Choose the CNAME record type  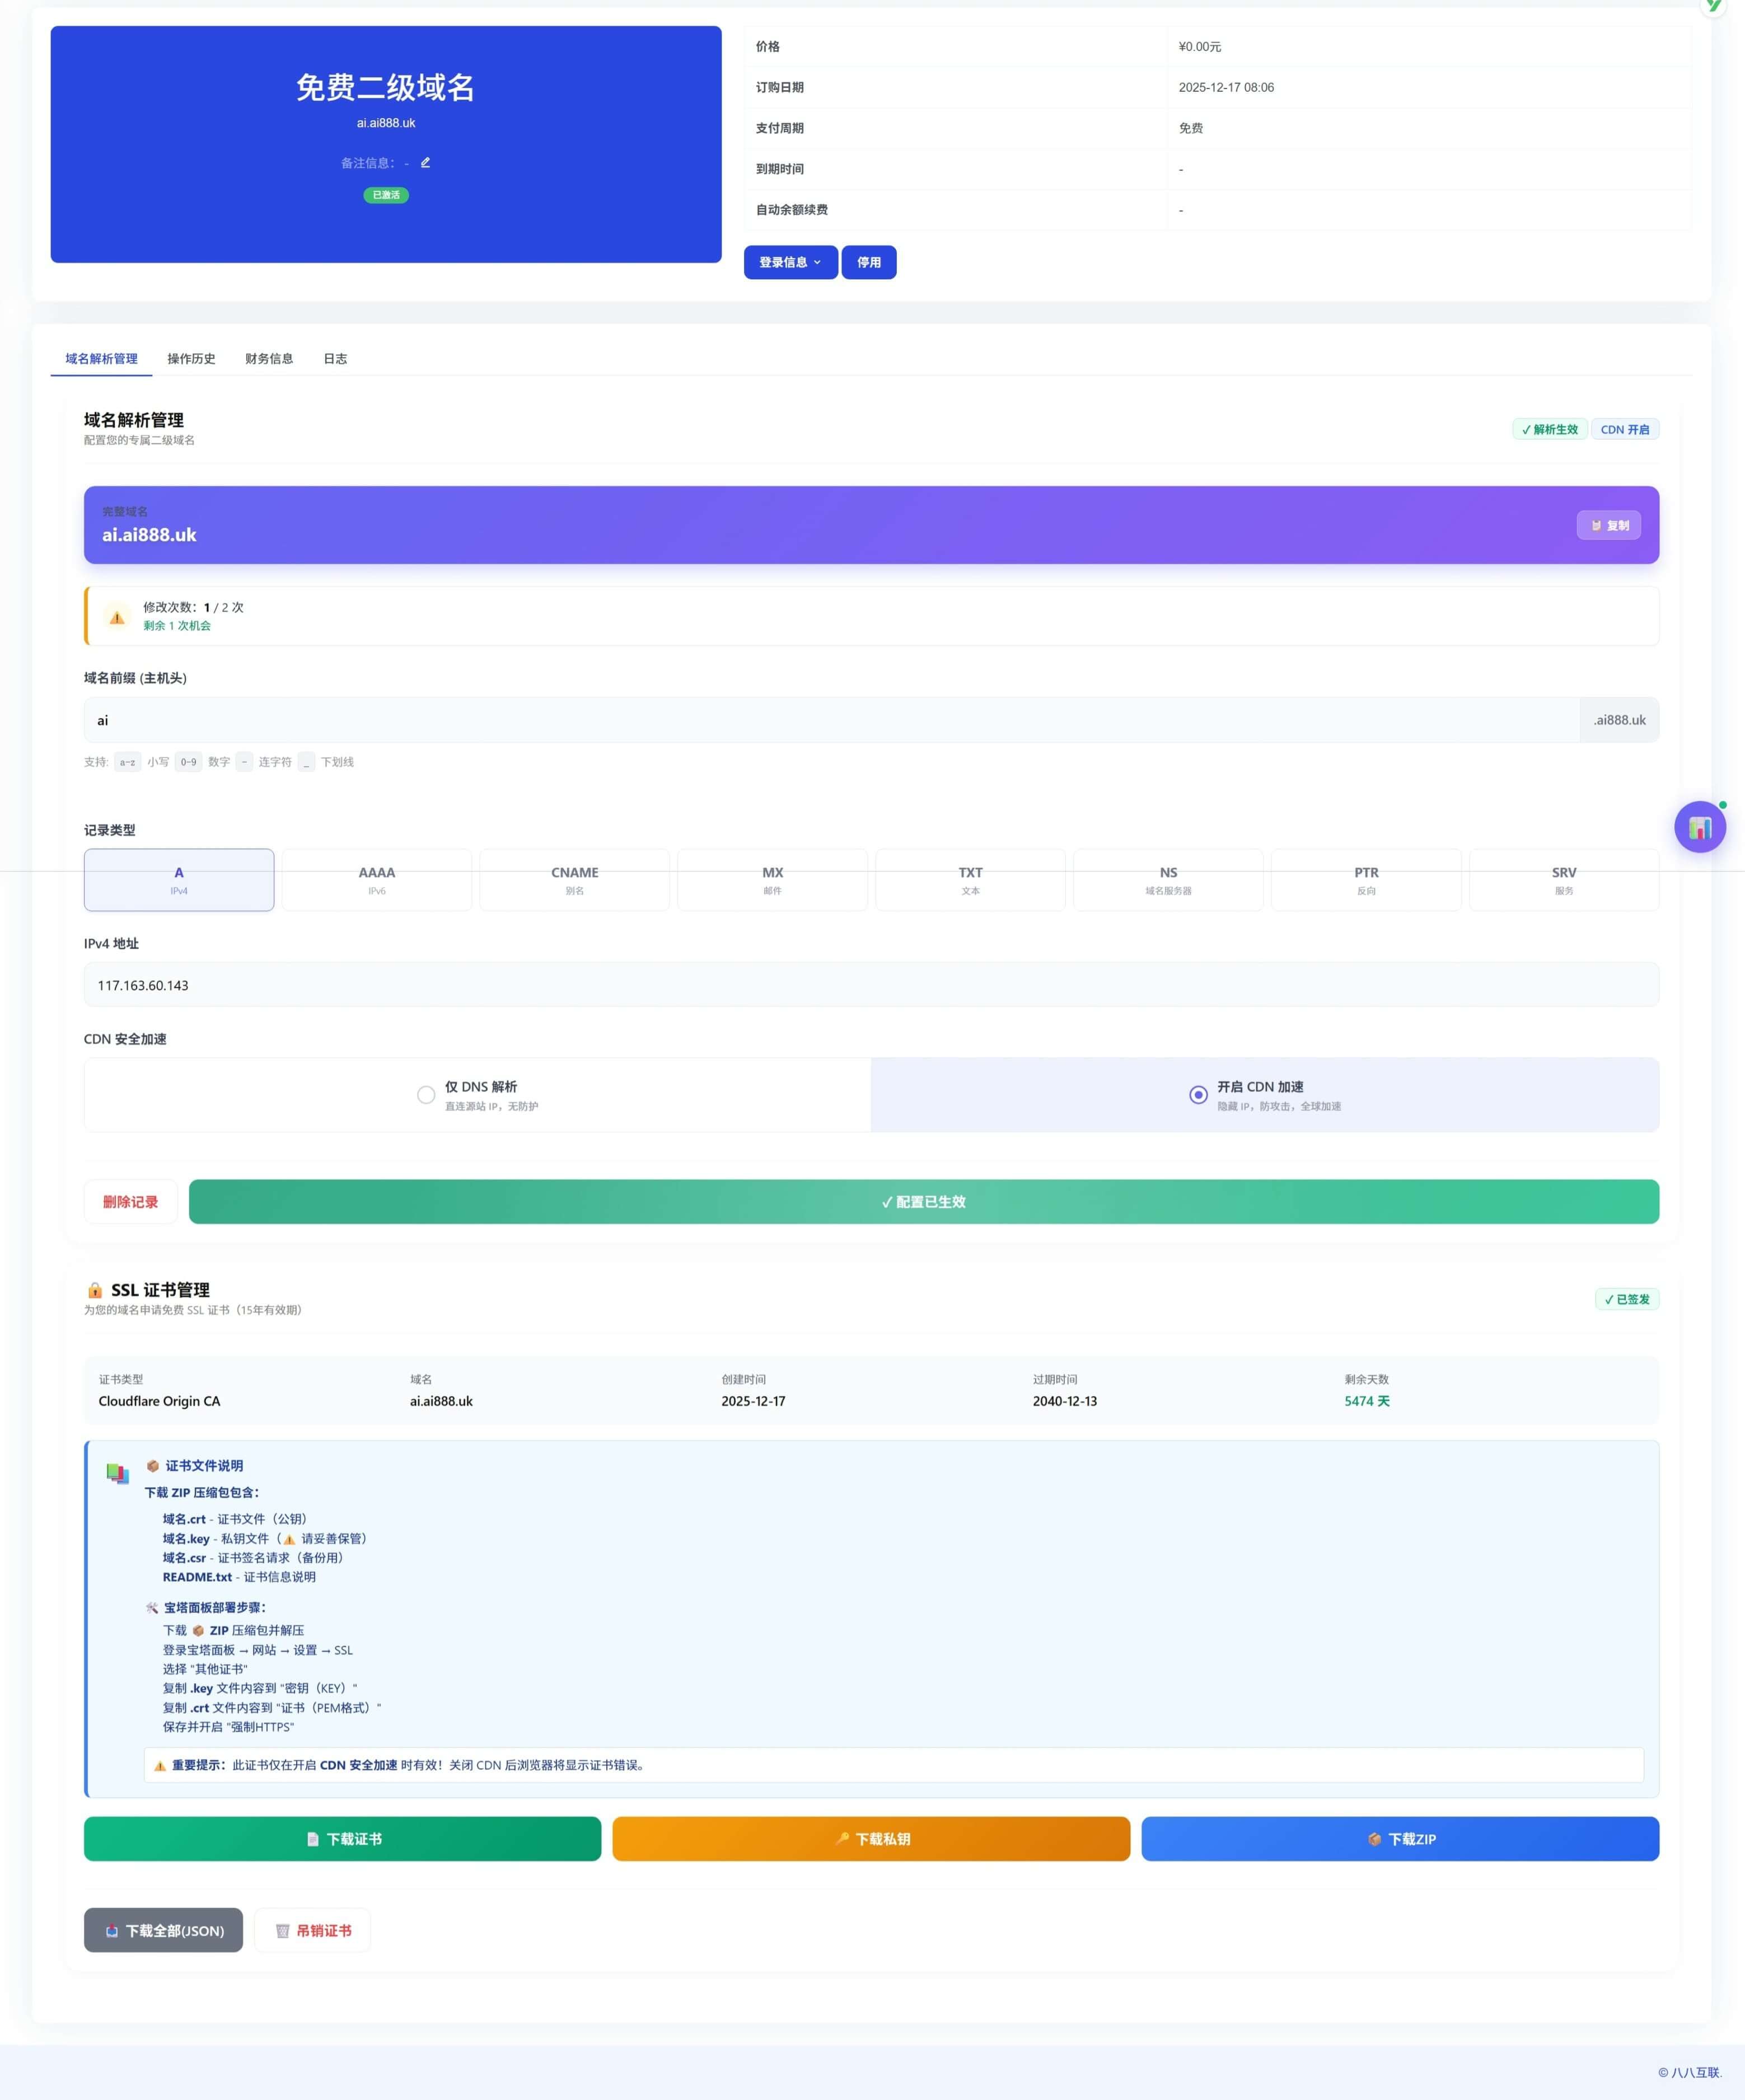[574, 880]
